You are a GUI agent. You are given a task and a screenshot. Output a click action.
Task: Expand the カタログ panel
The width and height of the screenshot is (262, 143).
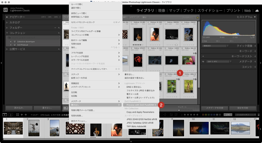click(x=7, y=22)
